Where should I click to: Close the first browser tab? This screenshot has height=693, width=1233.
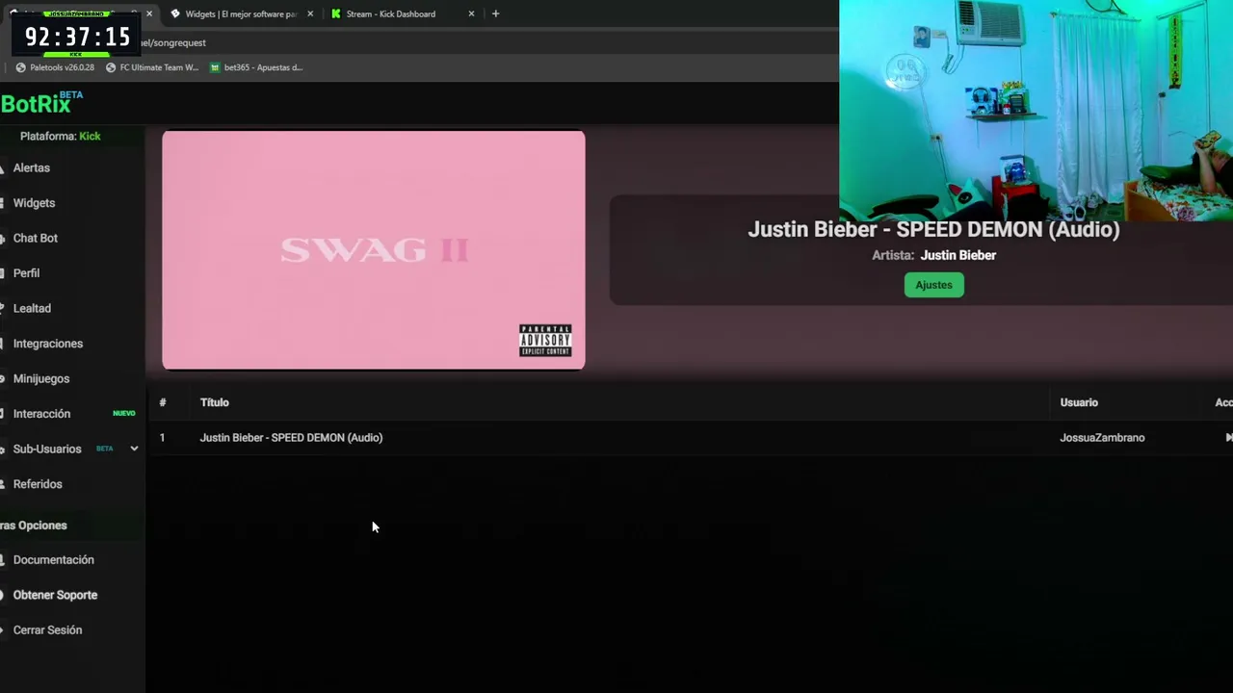[x=148, y=13]
